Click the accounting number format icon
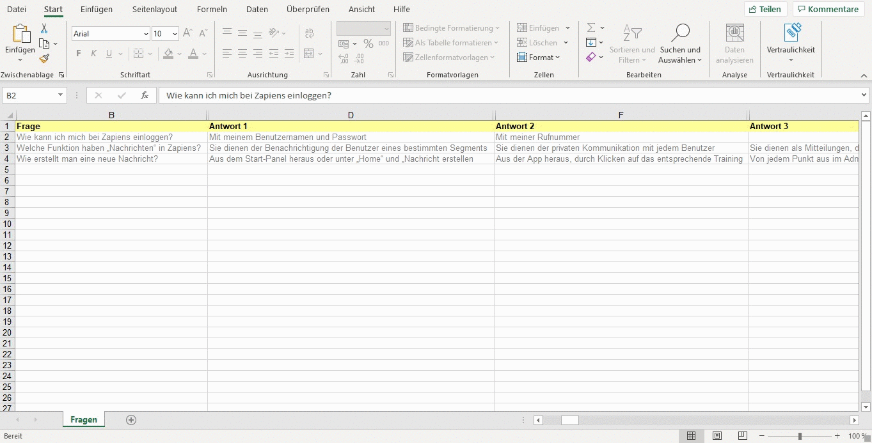Viewport: 872px width, 443px height. (x=344, y=43)
